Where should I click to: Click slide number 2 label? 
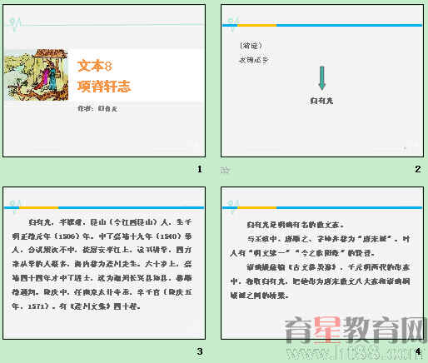click(x=418, y=169)
